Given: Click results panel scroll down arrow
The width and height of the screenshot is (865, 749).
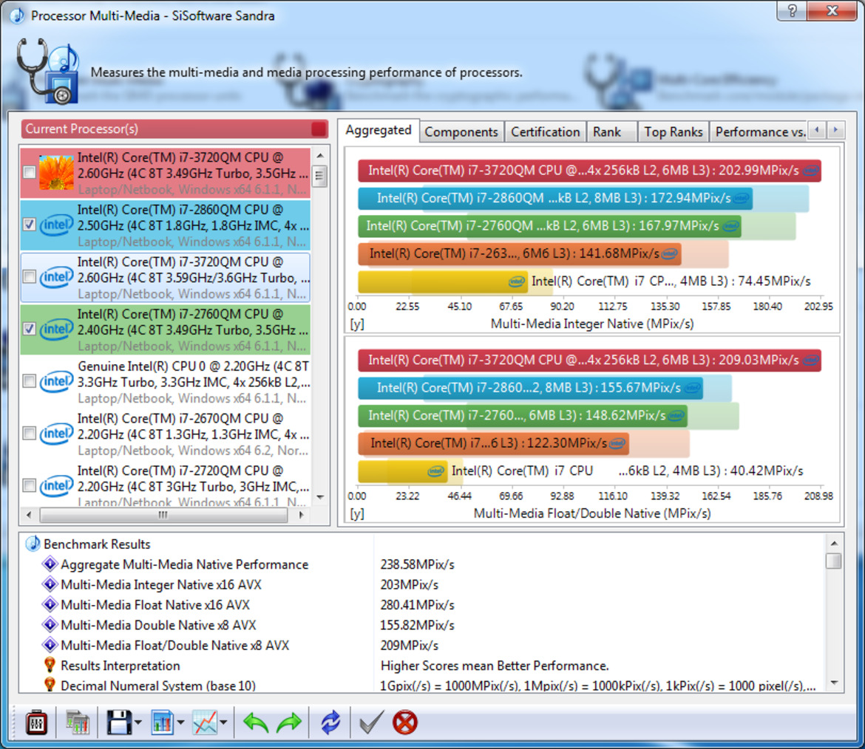Looking at the screenshot, I should tap(833, 683).
